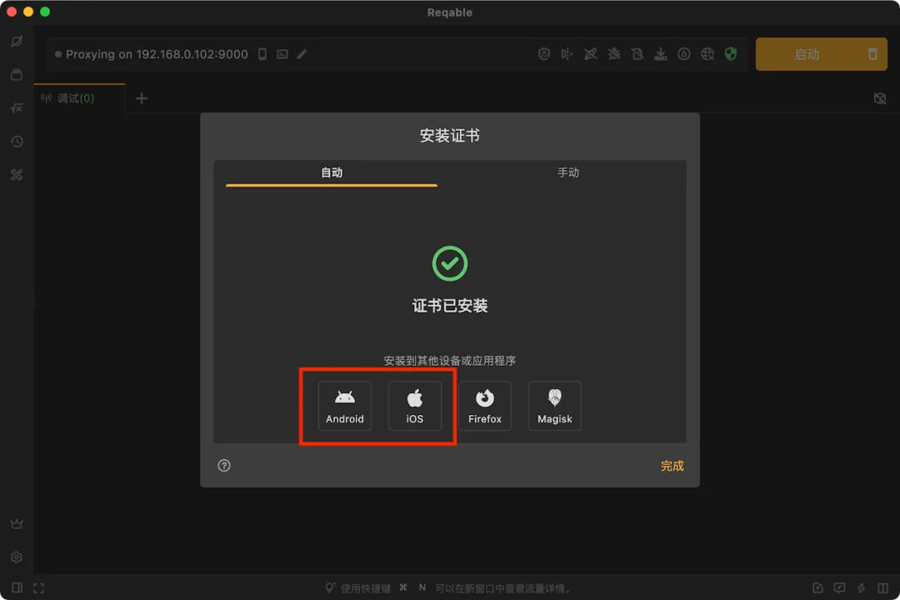Click the crossed script icon in toolbar
Viewport: 900px width, 600px height.
[590, 54]
